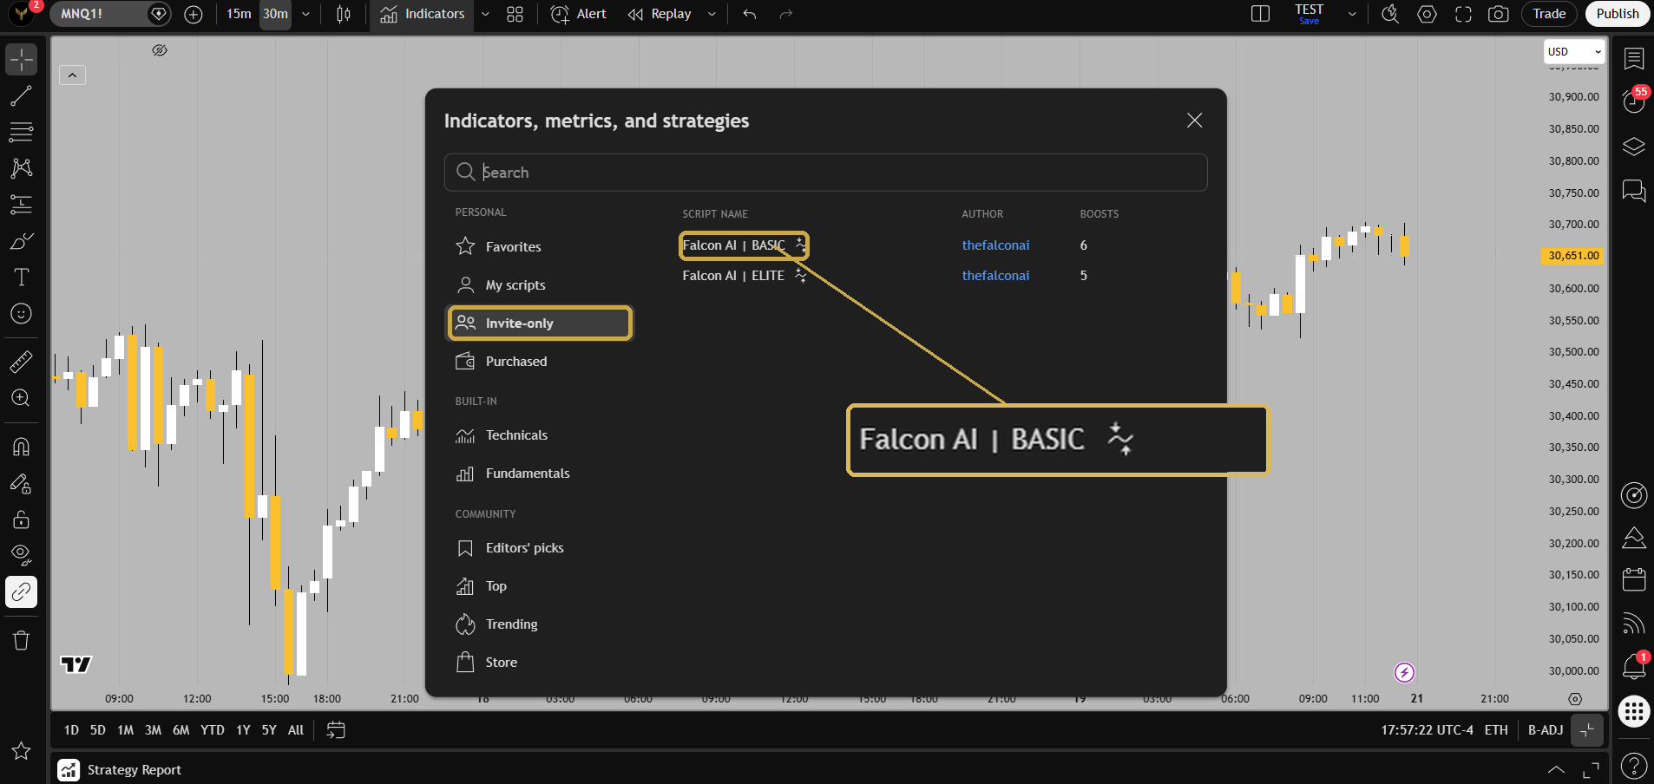Click the trash remove objects icon
This screenshot has height=784, width=1654.
point(21,641)
